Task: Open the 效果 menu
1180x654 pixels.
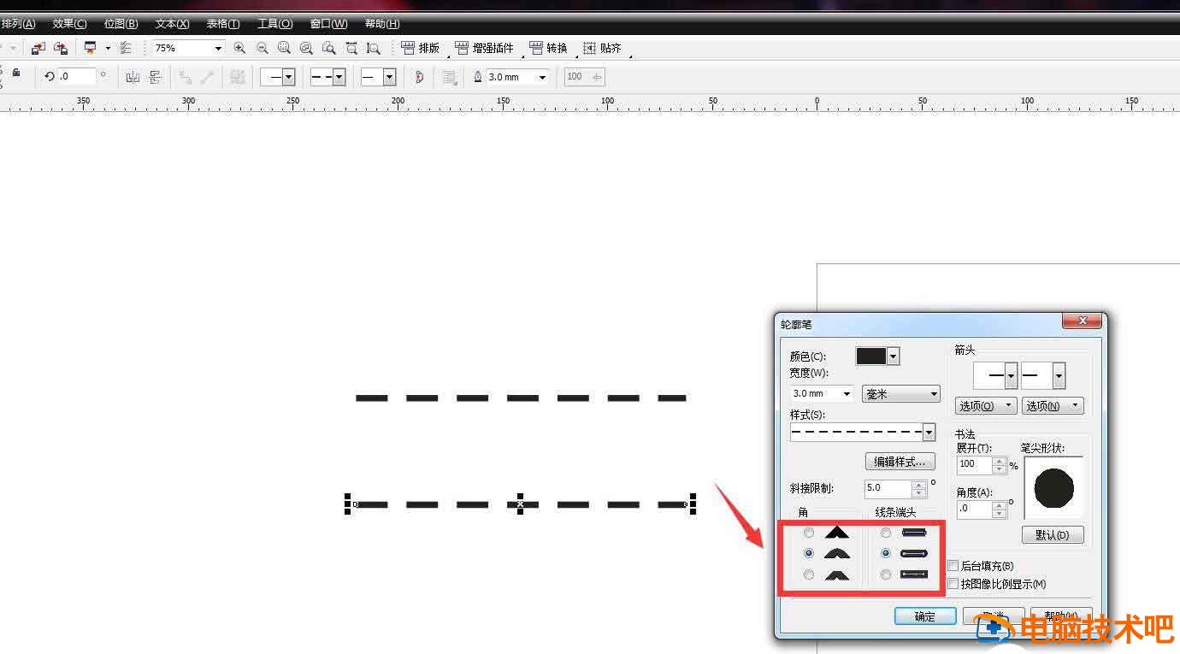Action: pos(69,24)
